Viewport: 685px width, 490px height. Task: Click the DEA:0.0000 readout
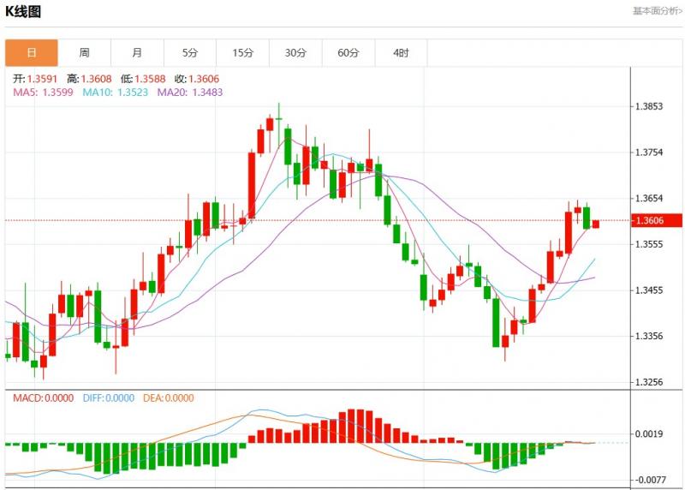point(168,397)
